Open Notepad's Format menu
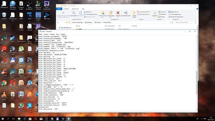 pos(52,34)
